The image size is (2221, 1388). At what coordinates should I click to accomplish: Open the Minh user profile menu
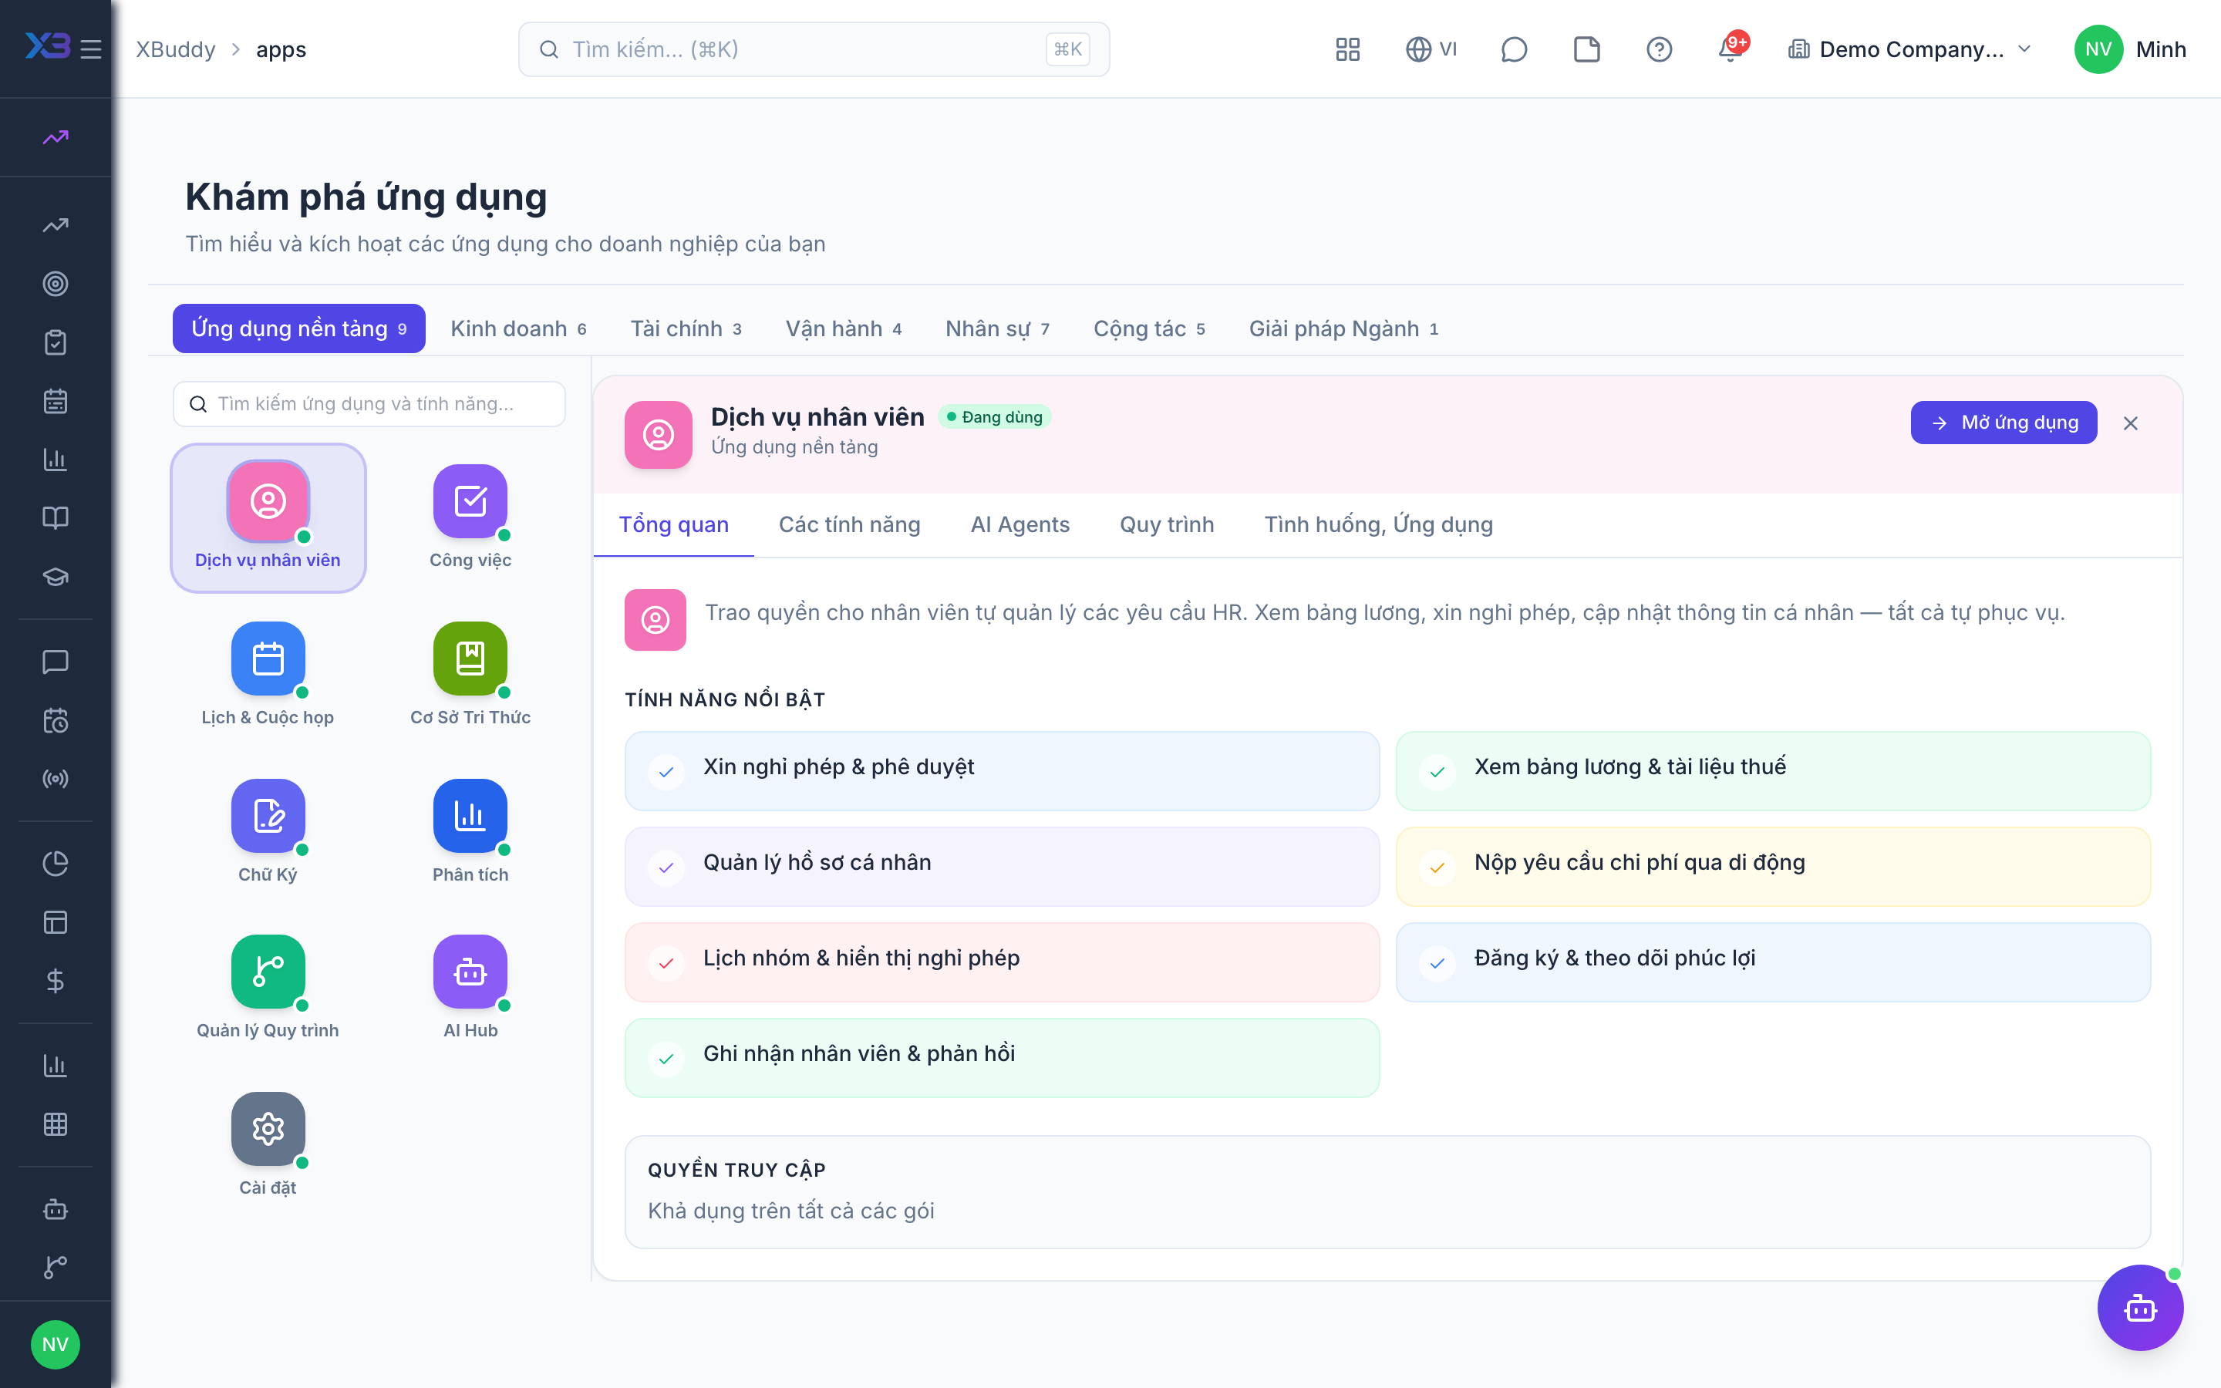tap(2130, 49)
